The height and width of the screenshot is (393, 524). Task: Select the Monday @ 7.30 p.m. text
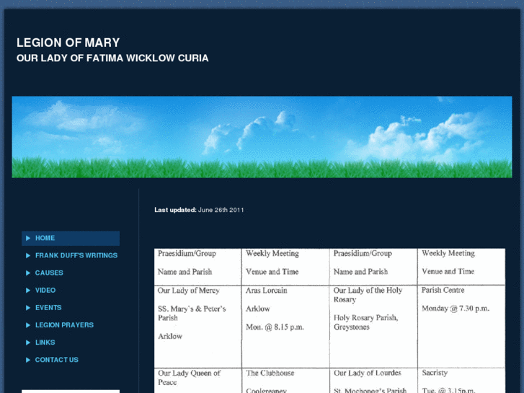[x=455, y=309]
